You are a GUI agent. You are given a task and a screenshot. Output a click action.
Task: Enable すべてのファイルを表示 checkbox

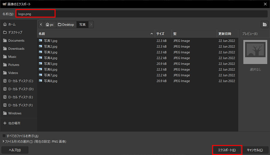pyautogui.click(x=4, y=136)
